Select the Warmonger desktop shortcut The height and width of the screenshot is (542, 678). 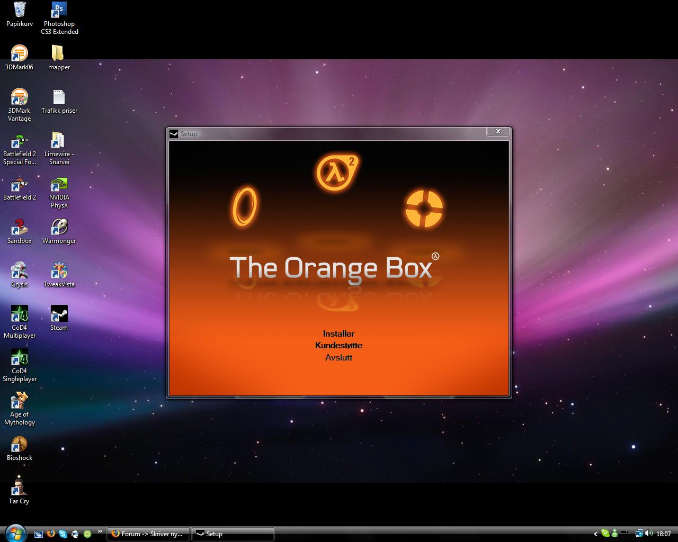click(59, 231)
